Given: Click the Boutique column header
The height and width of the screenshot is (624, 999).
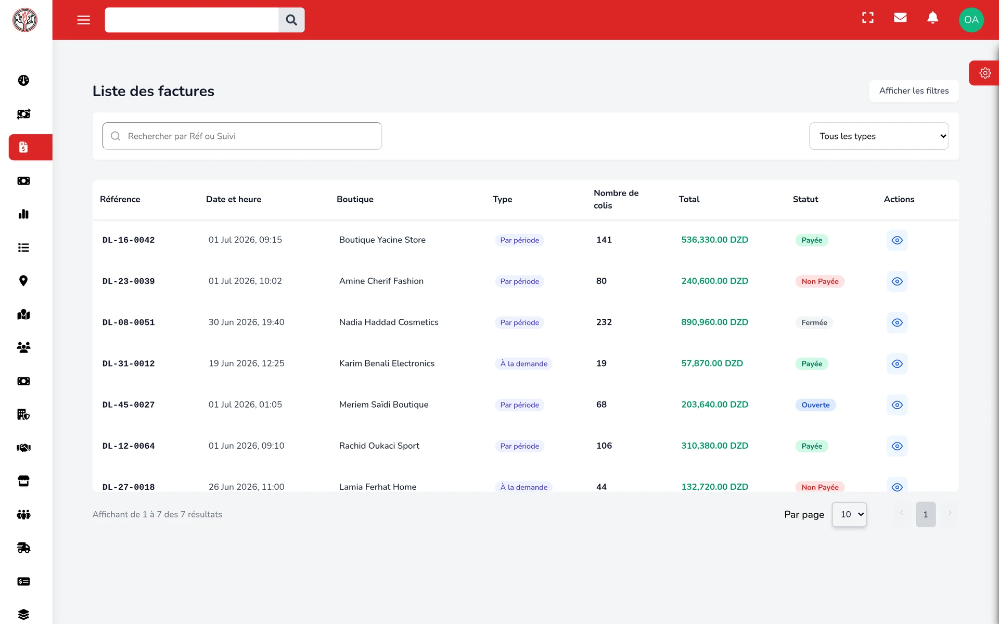Looking at the screenshot, I should pos(355,199).
